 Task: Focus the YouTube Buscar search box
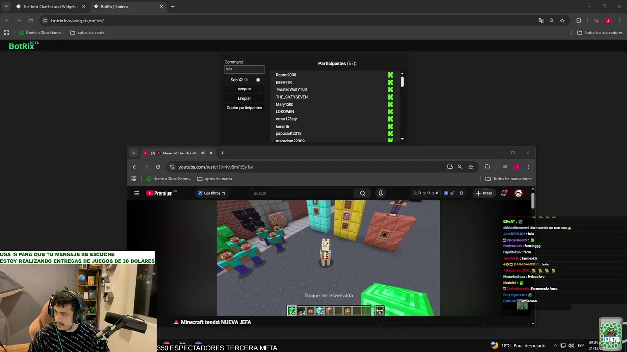coord(301,193)
